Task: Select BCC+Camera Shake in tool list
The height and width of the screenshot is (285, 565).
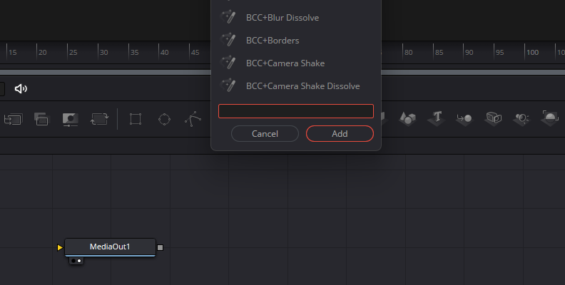Action: (x=285, y=63)
